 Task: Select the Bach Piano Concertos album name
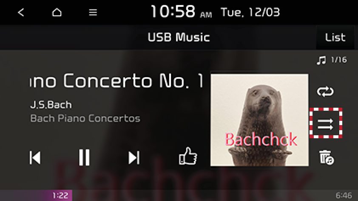tap(85, 118)
